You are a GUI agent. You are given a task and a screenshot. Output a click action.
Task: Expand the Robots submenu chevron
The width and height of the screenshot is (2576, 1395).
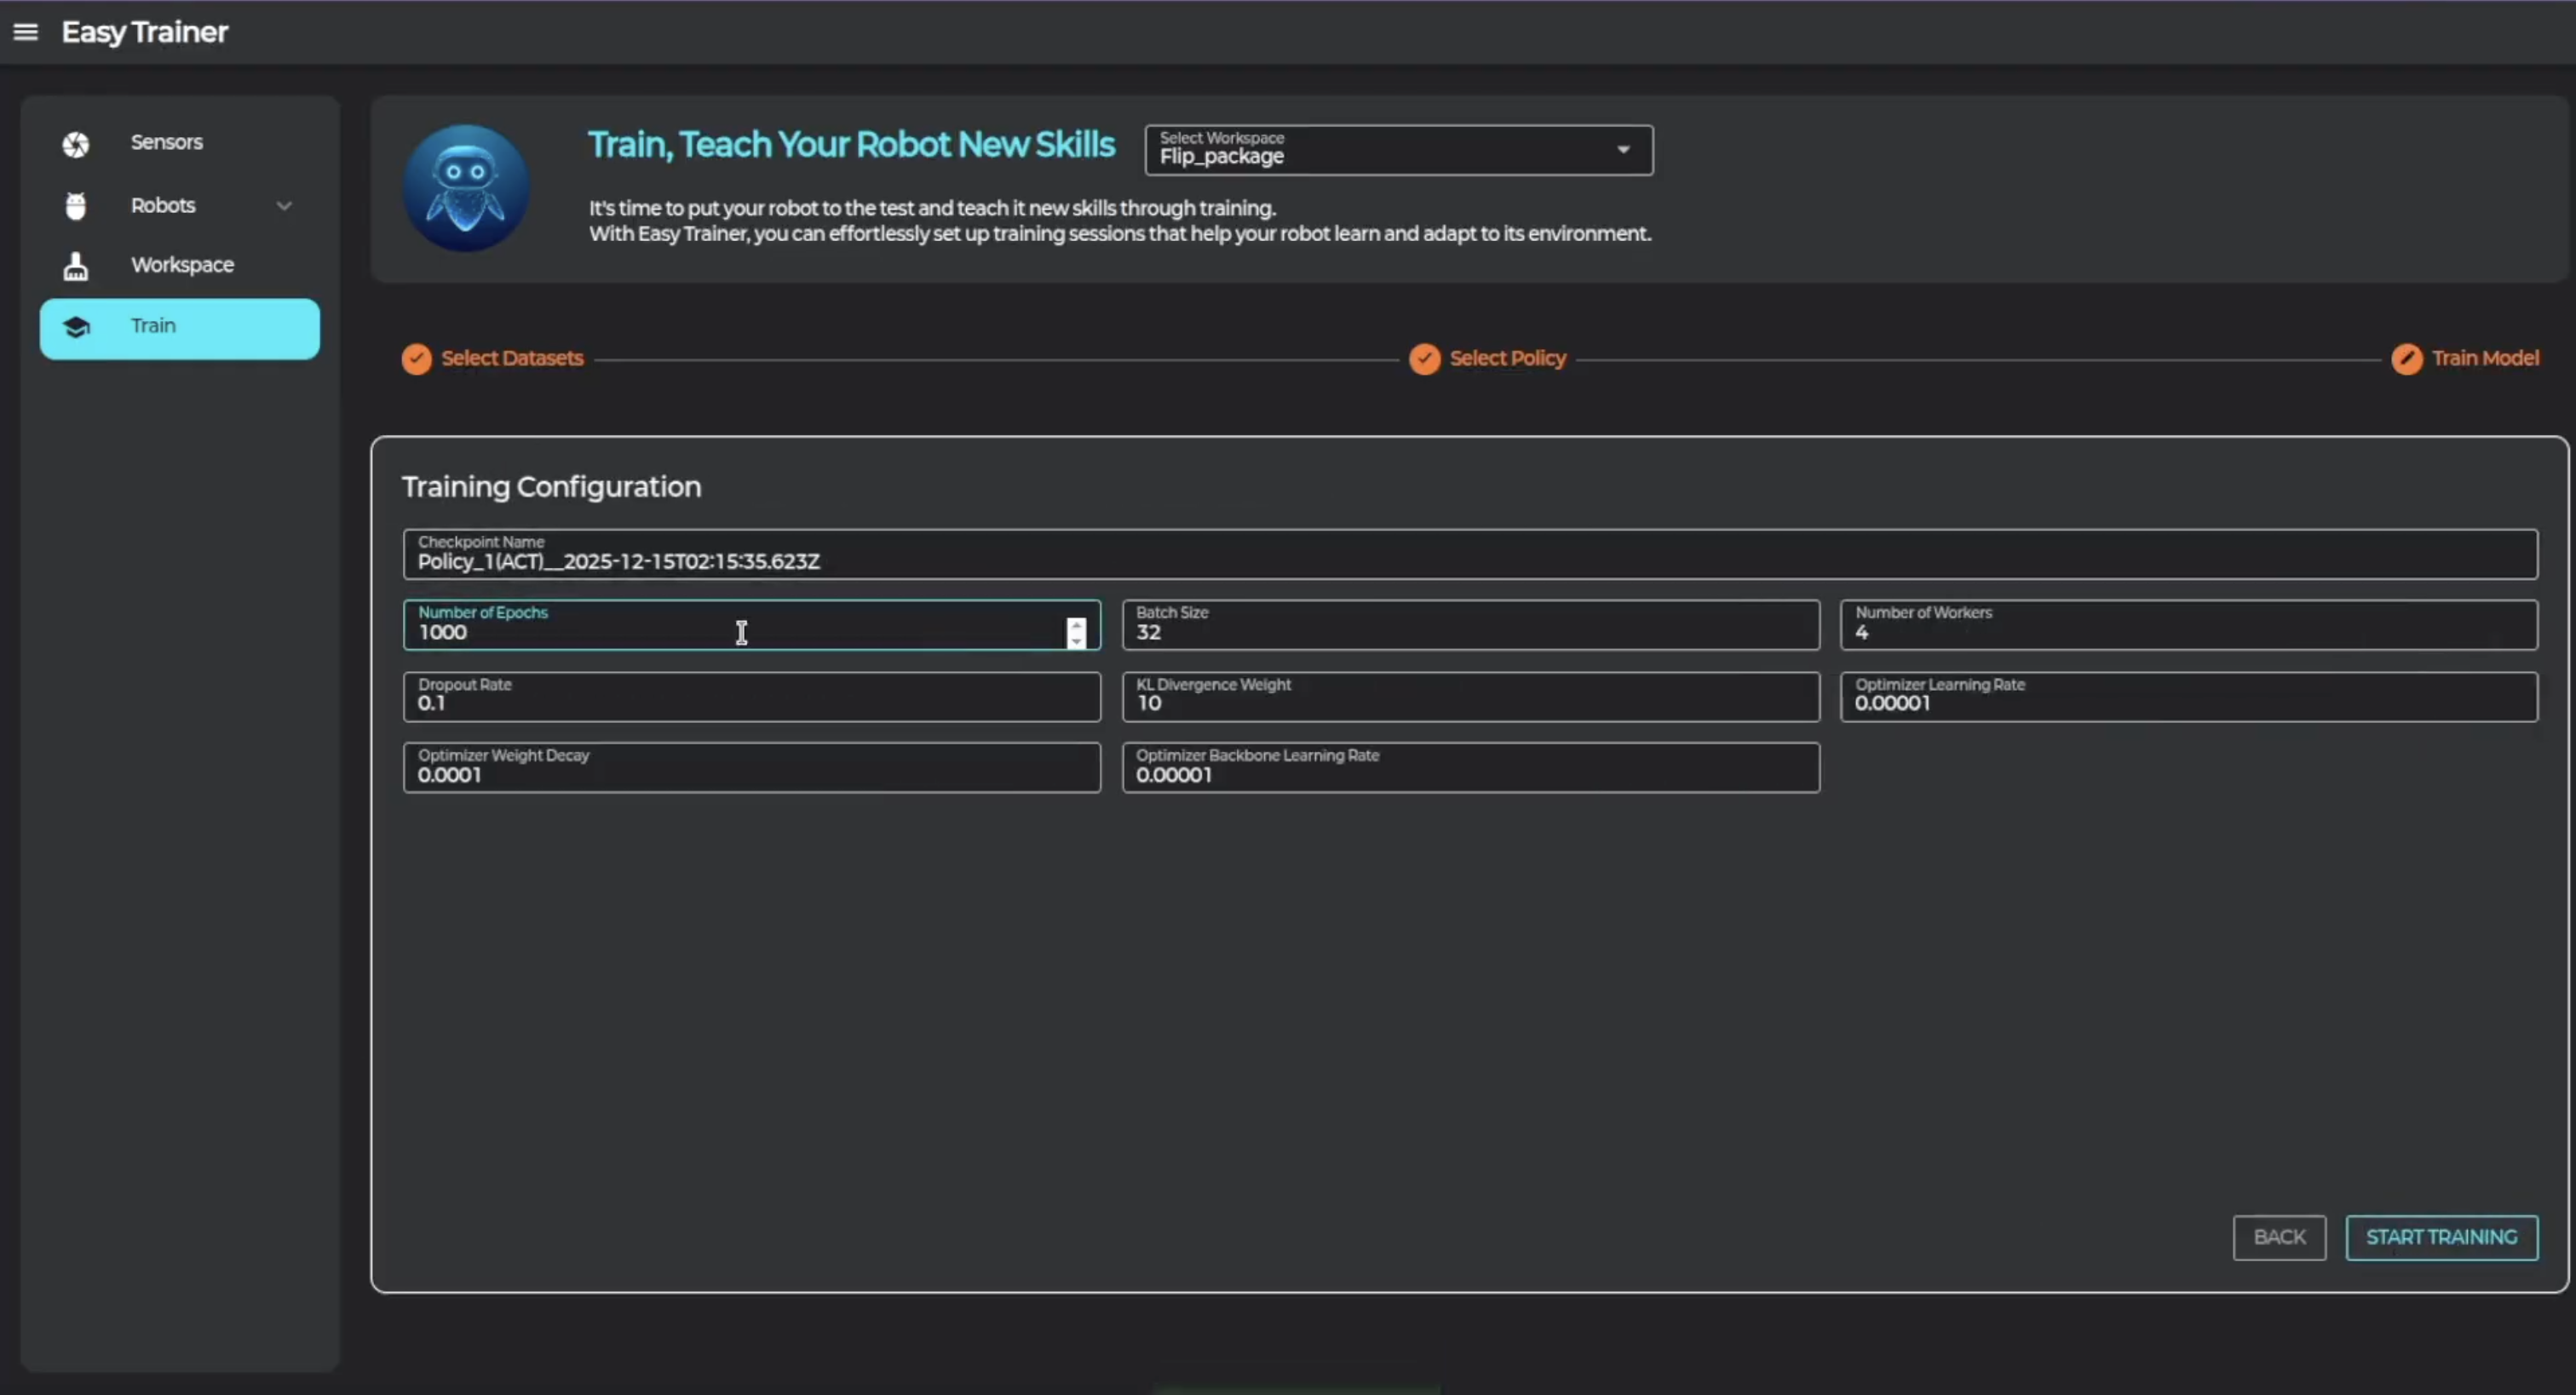click(284, 206)
